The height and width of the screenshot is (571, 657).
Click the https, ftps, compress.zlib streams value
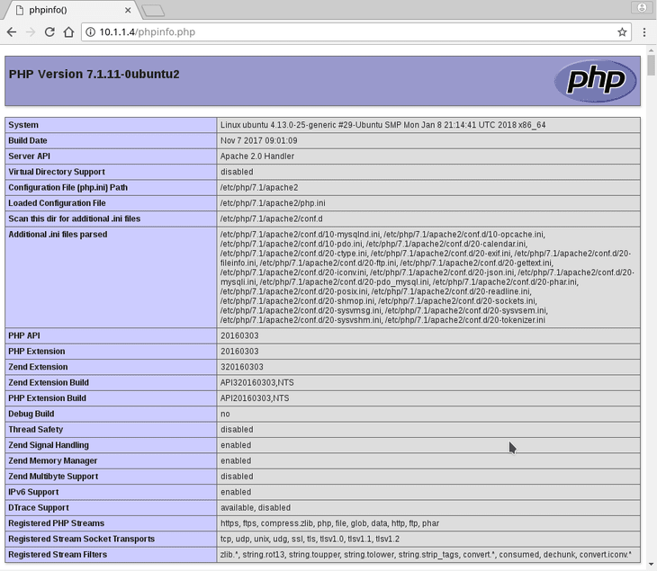[x=329, y=523]
